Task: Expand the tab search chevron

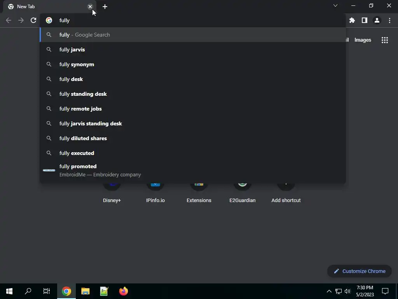Action: tap(335, 5)
